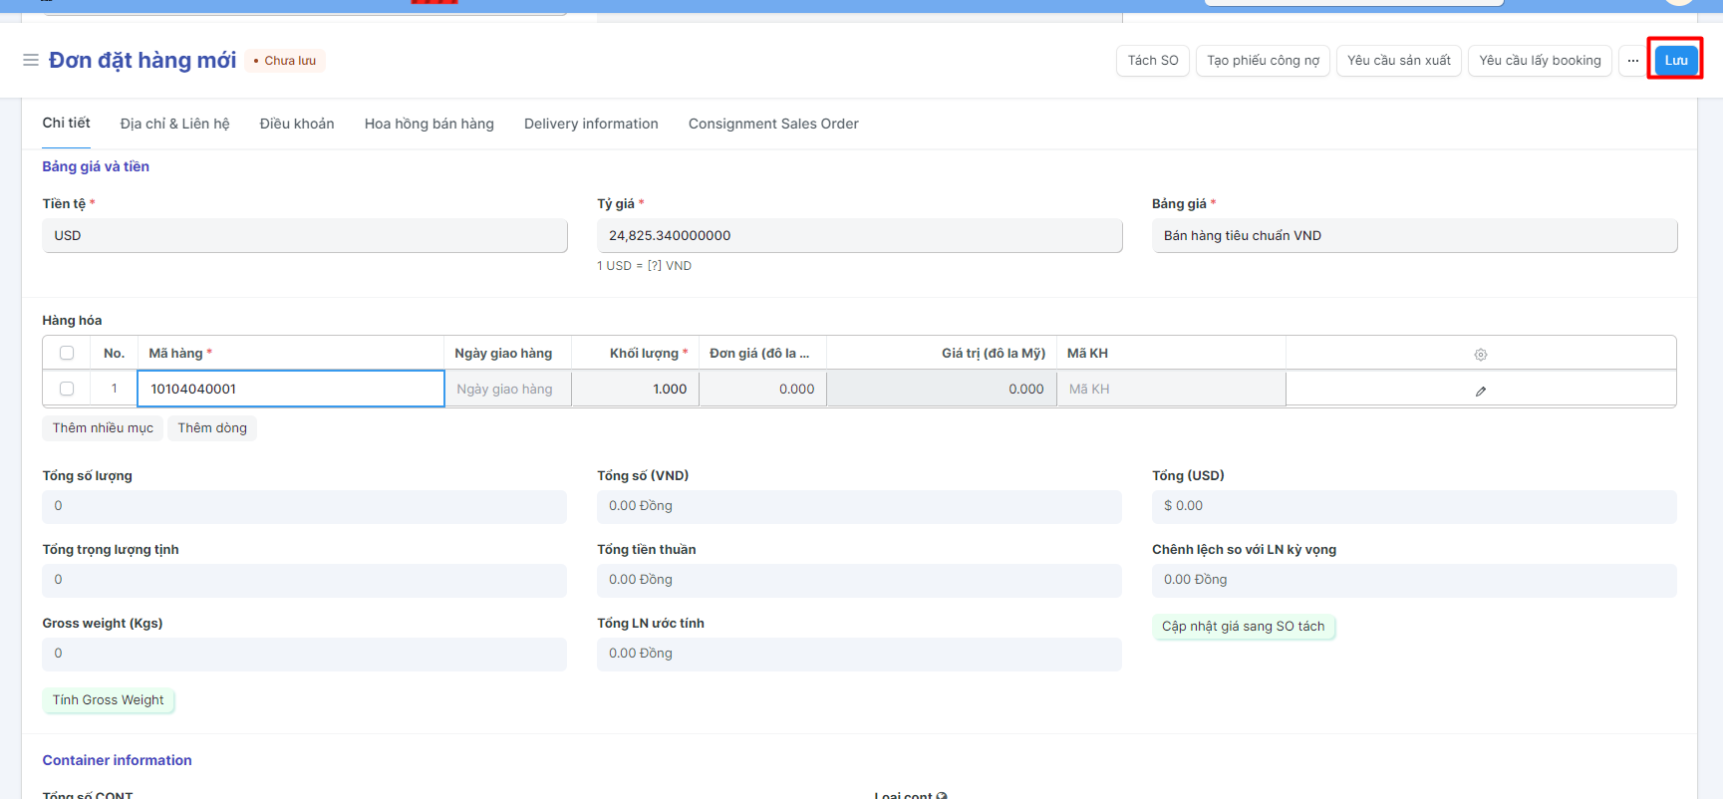Open table column settings gear icon
The height and width of the screenshot is (799, 1723).
click(x=1480, y=355)
